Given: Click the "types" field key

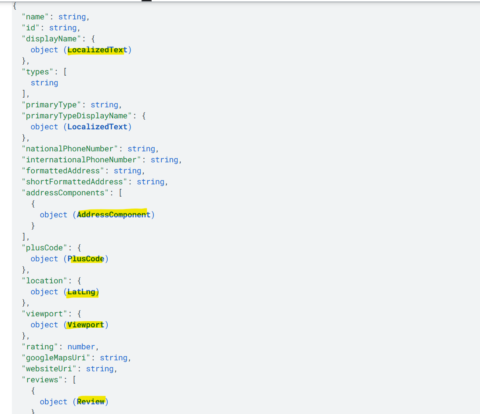Looking at the screenshot, I should click(x=37, y=72).
